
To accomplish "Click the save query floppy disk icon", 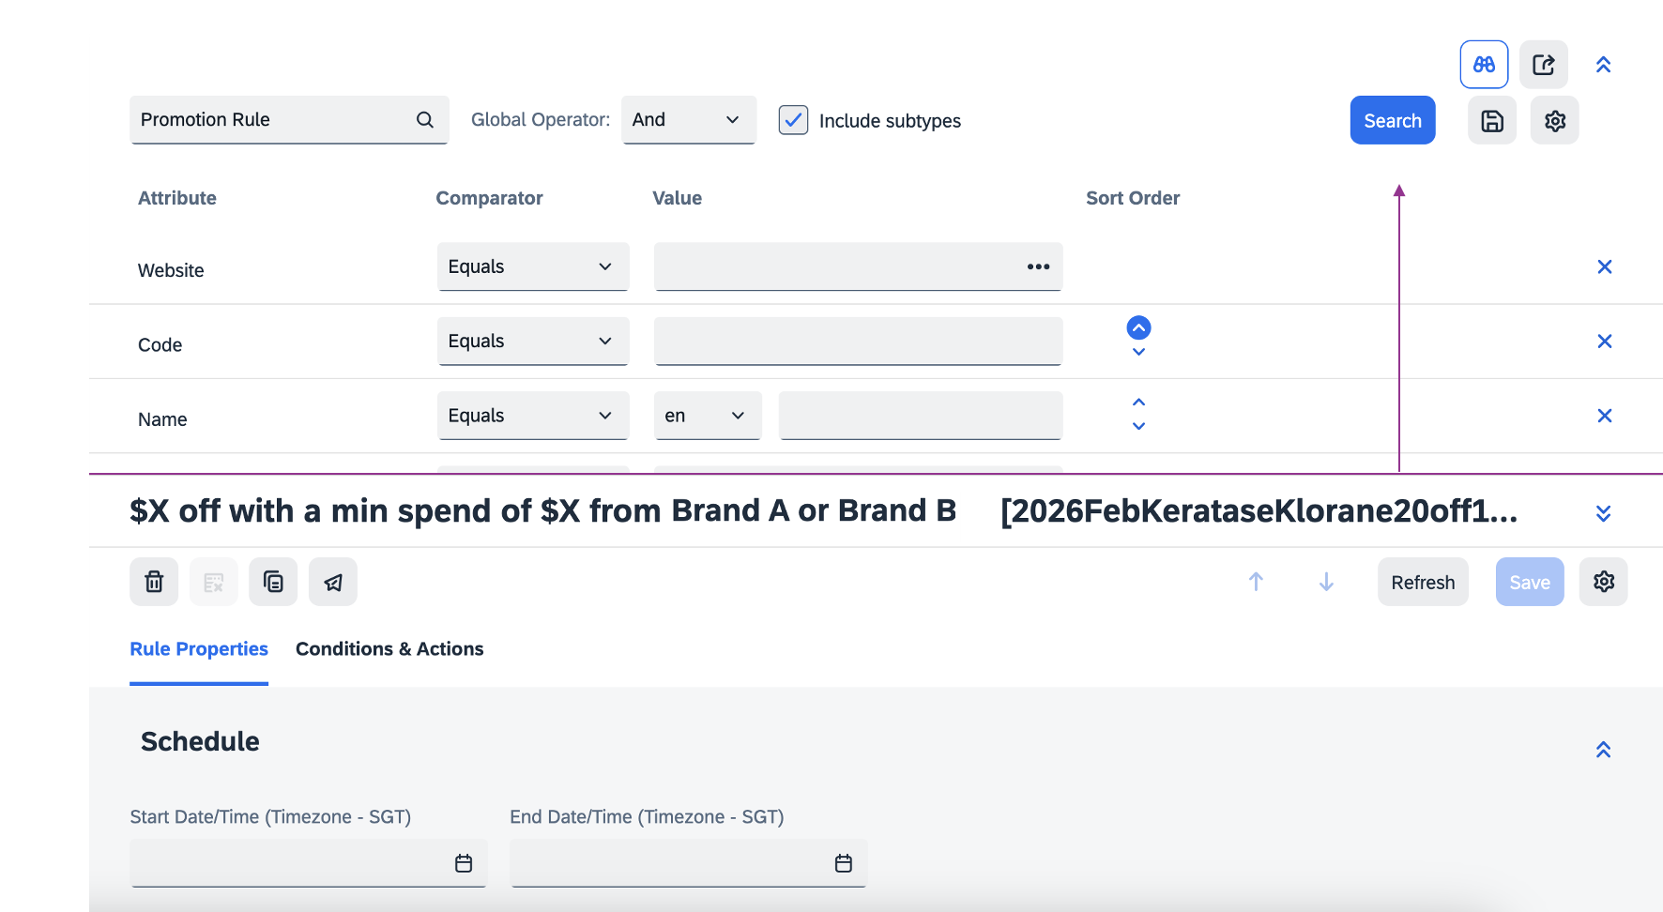I will (1492, 121).
